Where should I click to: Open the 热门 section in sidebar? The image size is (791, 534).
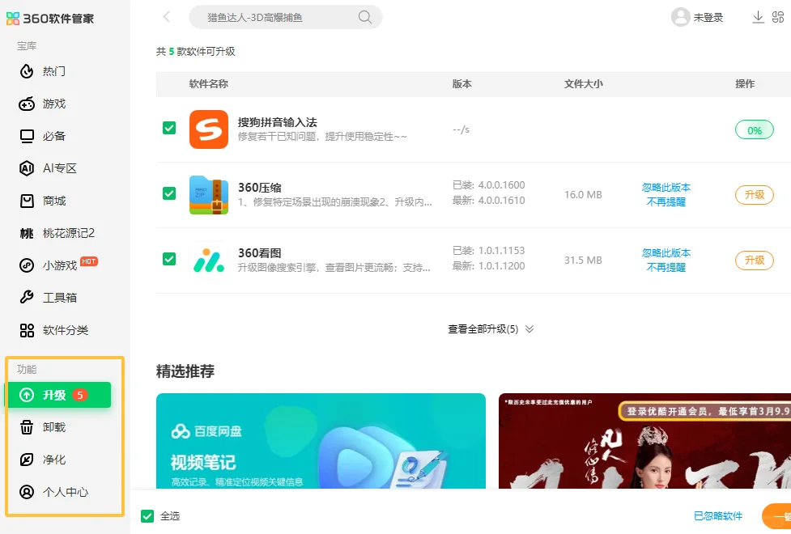click(x=46, y=71)
